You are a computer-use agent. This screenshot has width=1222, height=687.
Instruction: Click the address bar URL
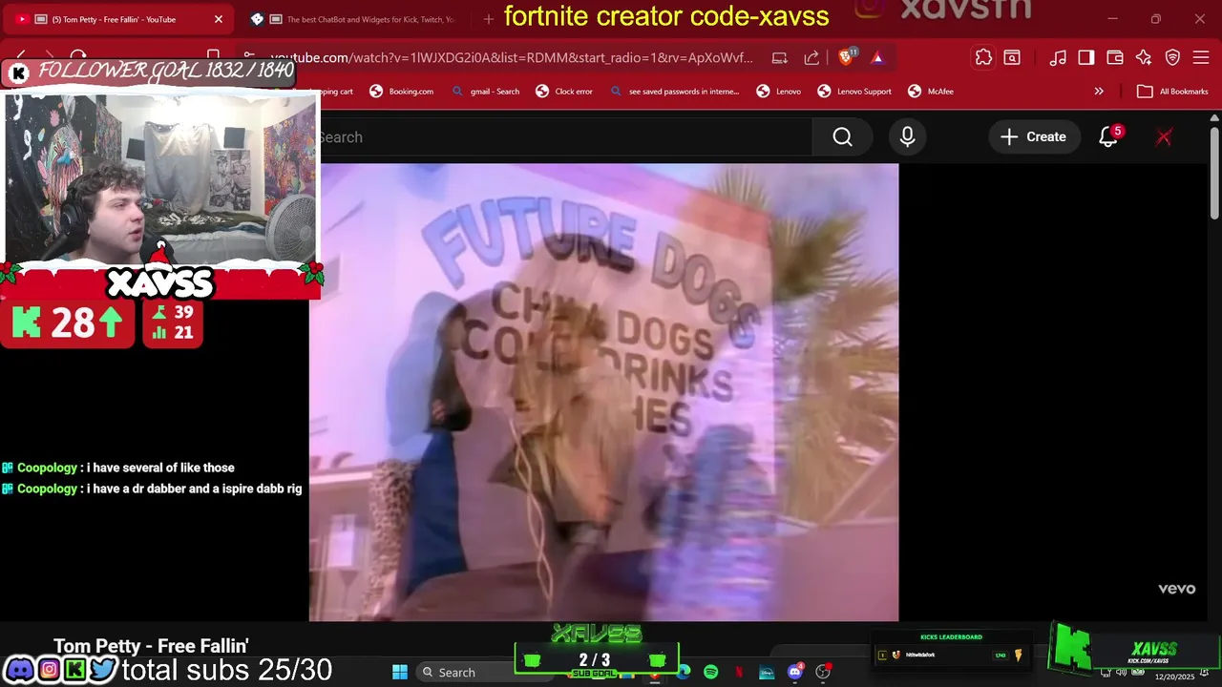512,57
